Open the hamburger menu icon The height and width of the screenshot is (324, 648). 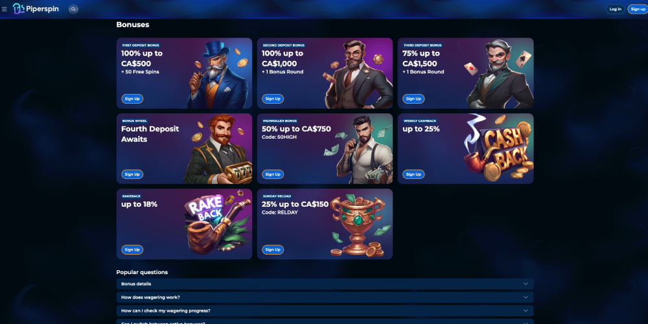[x=5, y=9]
